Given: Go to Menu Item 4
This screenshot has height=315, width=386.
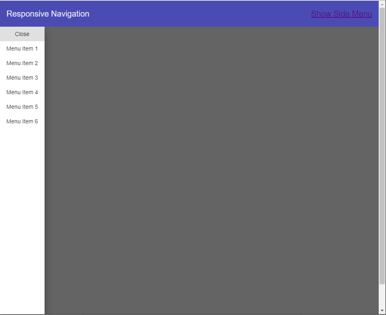Looking at the screenshot, I should 22,92.
